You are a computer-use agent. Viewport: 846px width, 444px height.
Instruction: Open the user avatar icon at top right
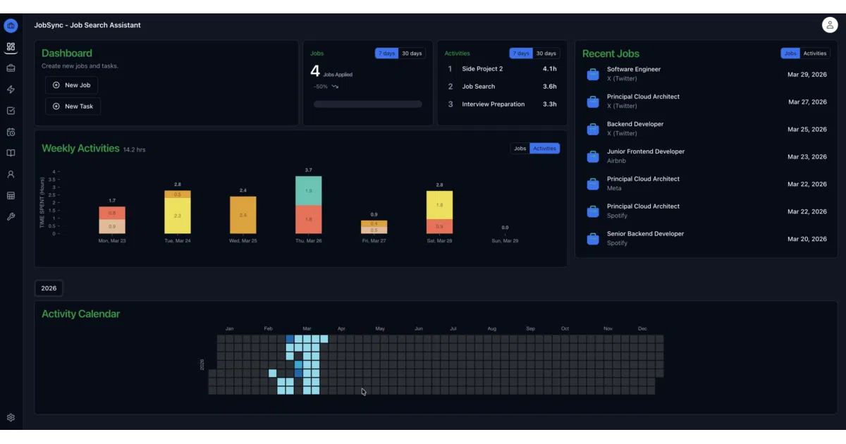[830, 25]
